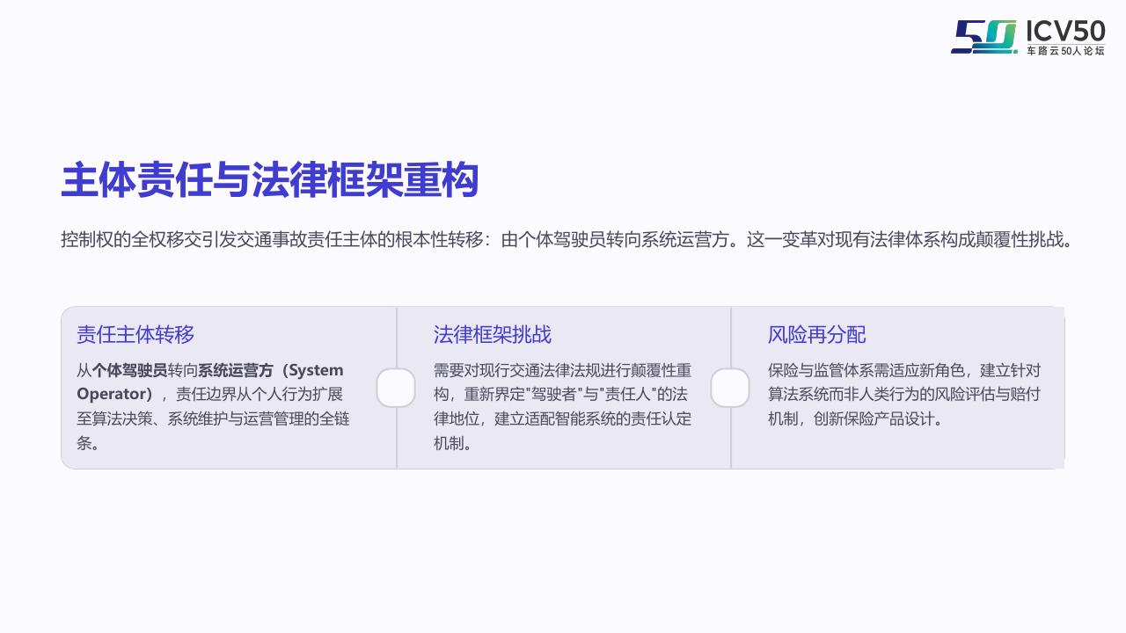1126x633 pixels.
Task: Click the 责任主体转移 card heading
Action: [135, 334]
